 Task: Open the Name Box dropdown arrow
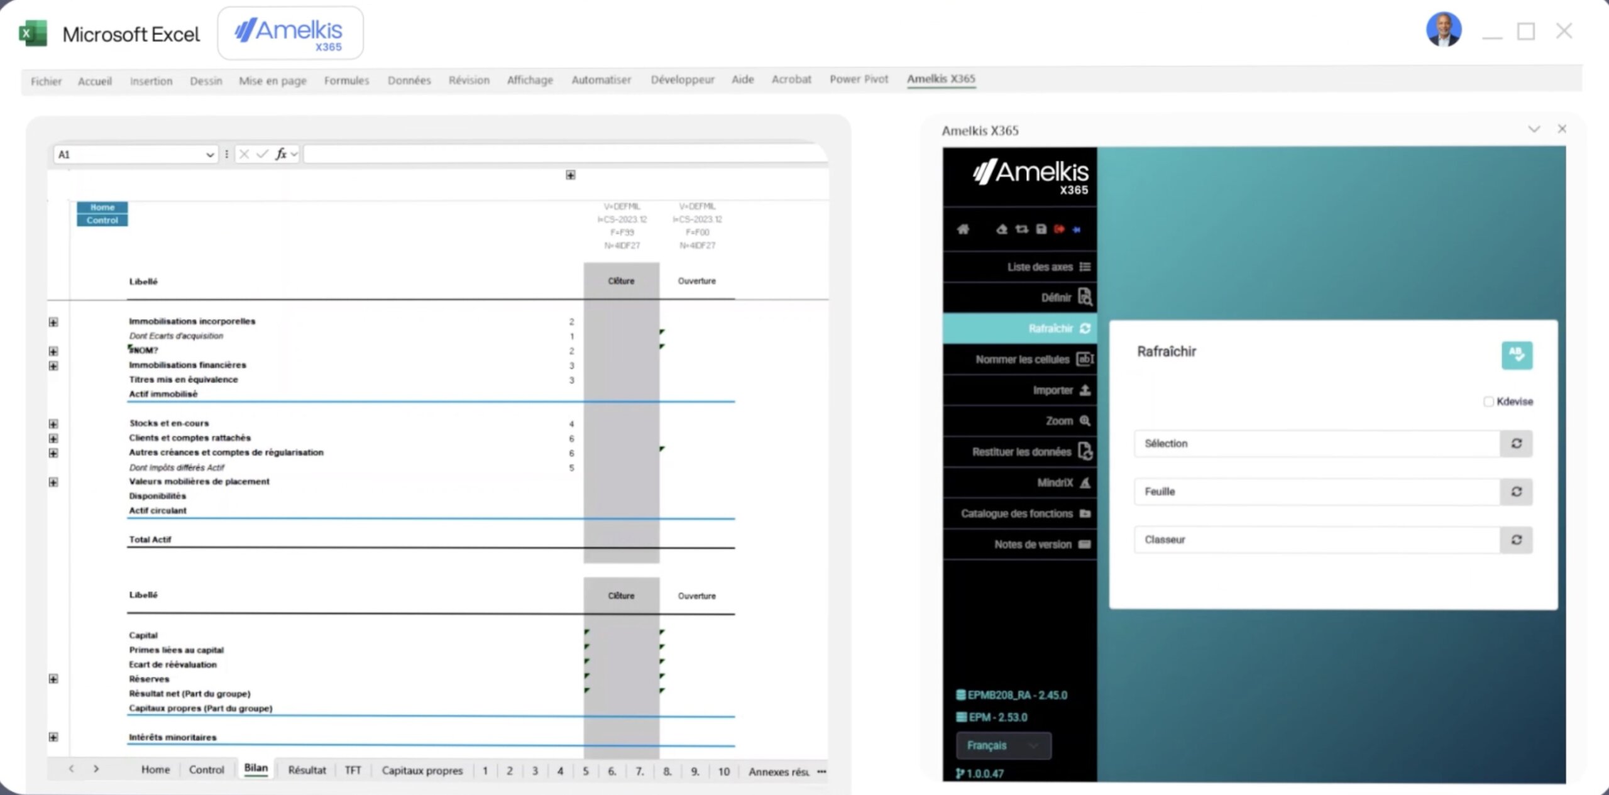pyautogui.click(x=210, y=155)
